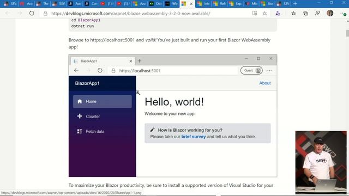Go back using the browser back arrow
The height and width of the screenshot is (196, 349).
tap(8, 13)
